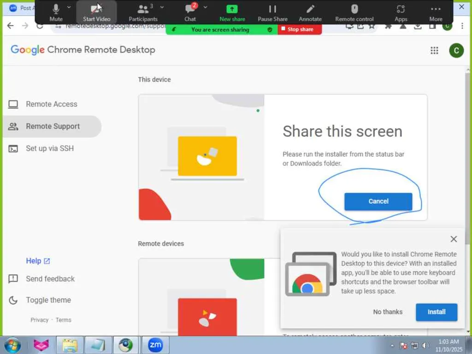
Task: Open the file explorer taskbar icon
Action: click(70, 345)
